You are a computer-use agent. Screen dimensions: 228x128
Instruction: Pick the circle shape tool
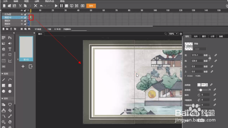pyautogui.click(x=4, y=91)
